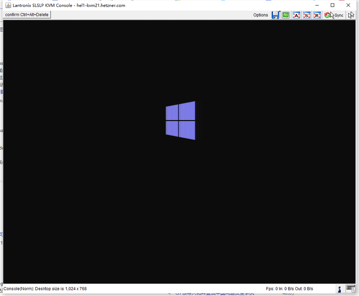Minimize the KVM Console window

pyautogui.click(x=317, y=5)
